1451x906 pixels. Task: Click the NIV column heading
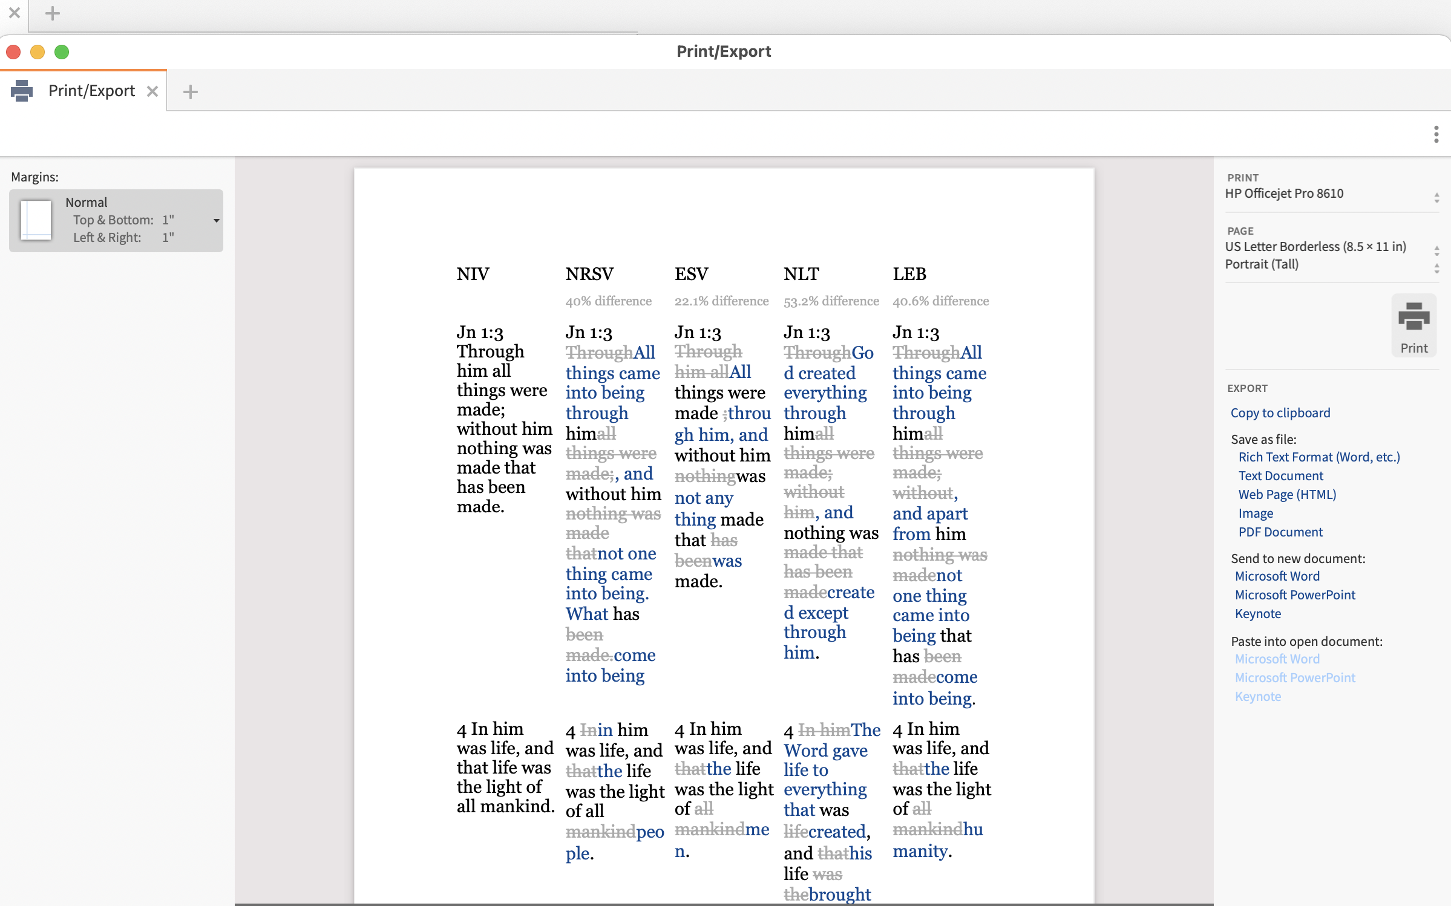(x=473, y=274)
